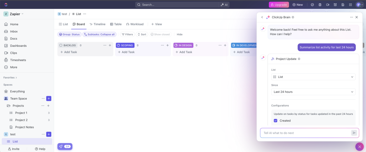
Task: Expand the Favorites section
Action: pyautogui.click(x=10, y=77)
